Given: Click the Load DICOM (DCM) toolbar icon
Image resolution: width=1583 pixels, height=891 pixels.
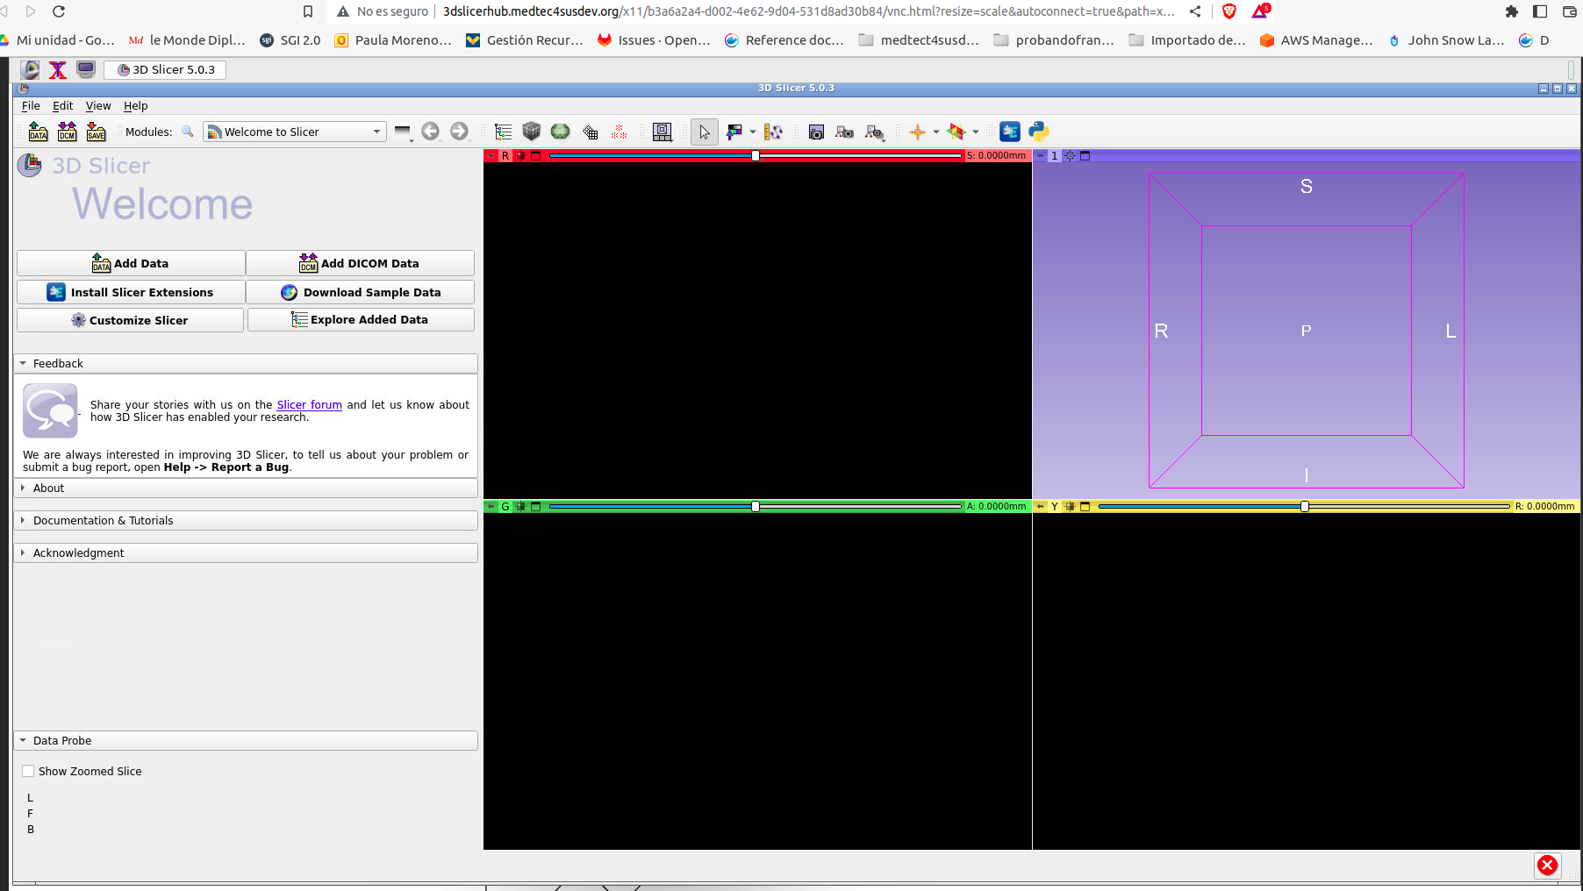Looking at the screenshot, I should coord(67,132).
